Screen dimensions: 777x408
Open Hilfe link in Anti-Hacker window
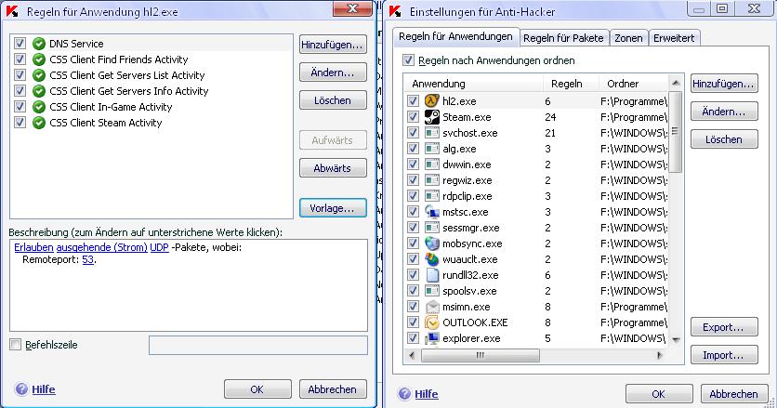[x=427, y=394]
